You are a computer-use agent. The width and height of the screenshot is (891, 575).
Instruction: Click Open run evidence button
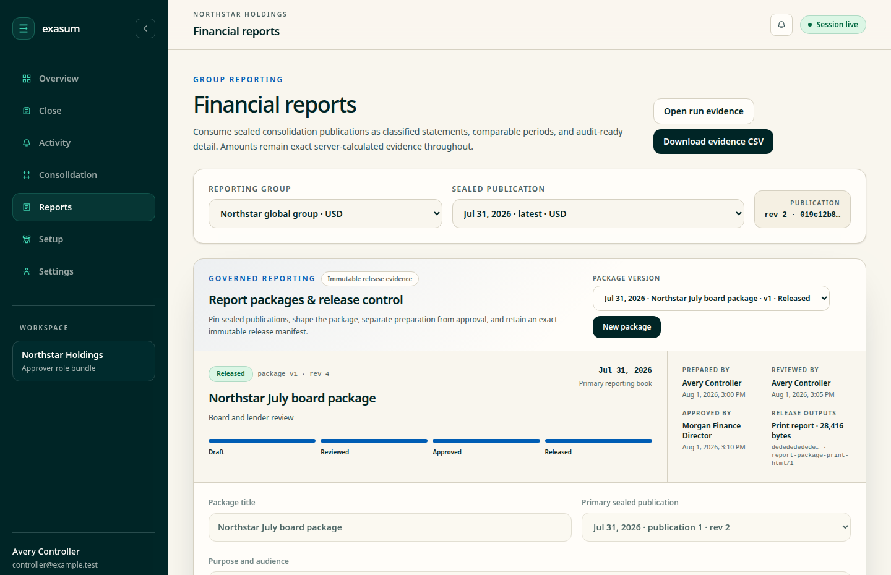coord(704,111)
